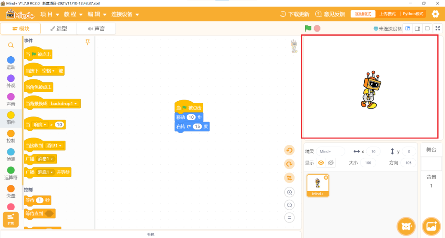Viewport: 445px width, 238px height.
Task: Search blocks with magnifier icon
Action: pyautogui.click(x=11, y=45)
